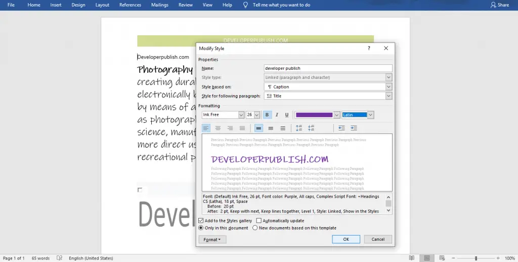
Task: Open the Mailings tab
Action: (159, 5)
